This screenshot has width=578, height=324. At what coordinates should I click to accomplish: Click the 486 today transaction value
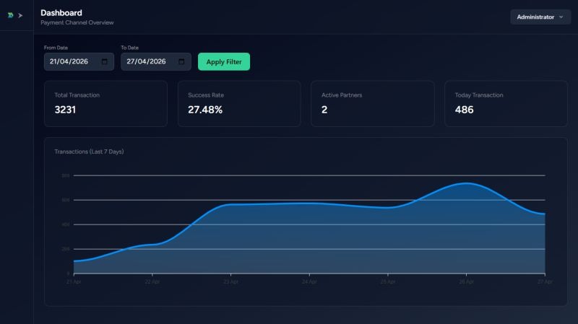464,110
